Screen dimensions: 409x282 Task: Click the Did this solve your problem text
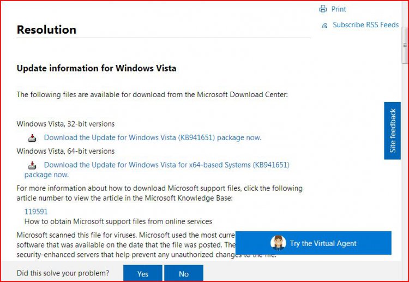(x=63, y=273)
